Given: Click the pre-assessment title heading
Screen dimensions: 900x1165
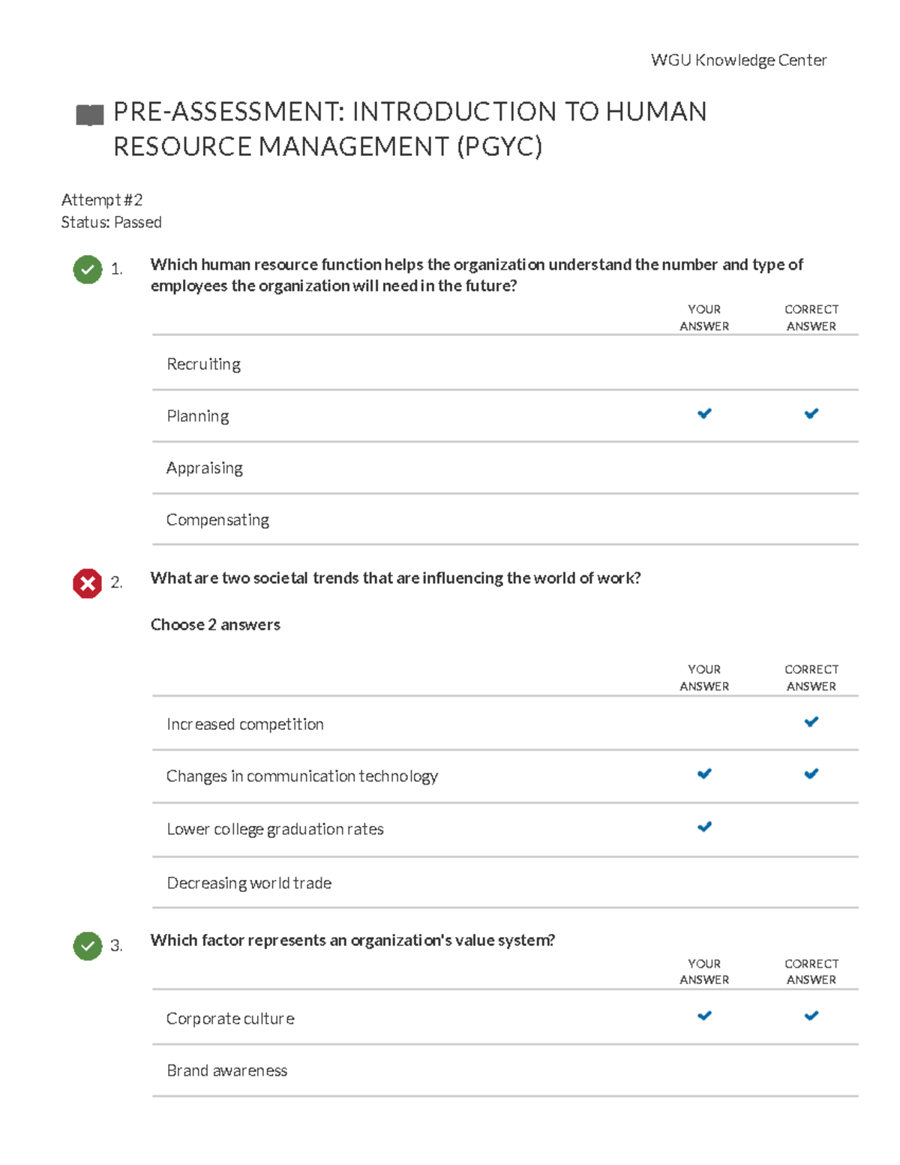Looking at the screenshot, I should (x=410, y=130).
